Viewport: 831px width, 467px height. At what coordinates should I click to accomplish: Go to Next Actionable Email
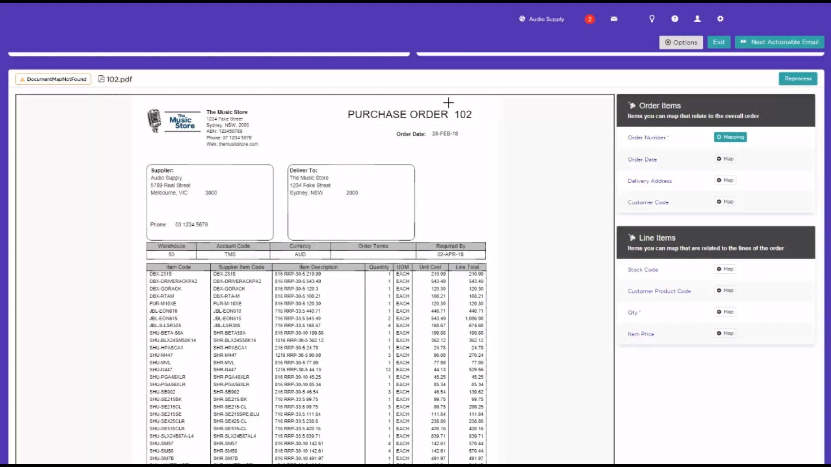tap(779, 42)
